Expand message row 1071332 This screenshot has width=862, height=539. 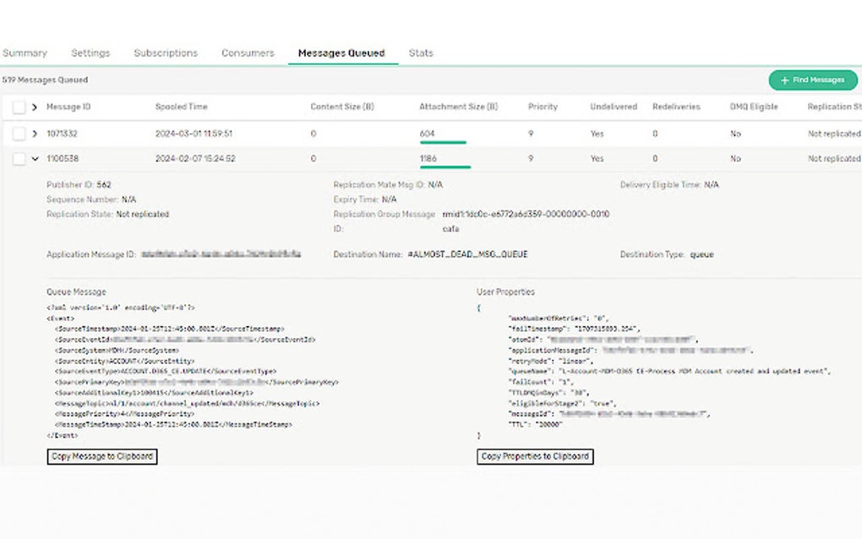tap(35, 133)
